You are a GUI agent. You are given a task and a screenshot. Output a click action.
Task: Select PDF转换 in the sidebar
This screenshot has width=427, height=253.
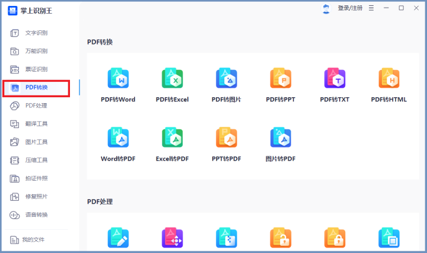36,88
